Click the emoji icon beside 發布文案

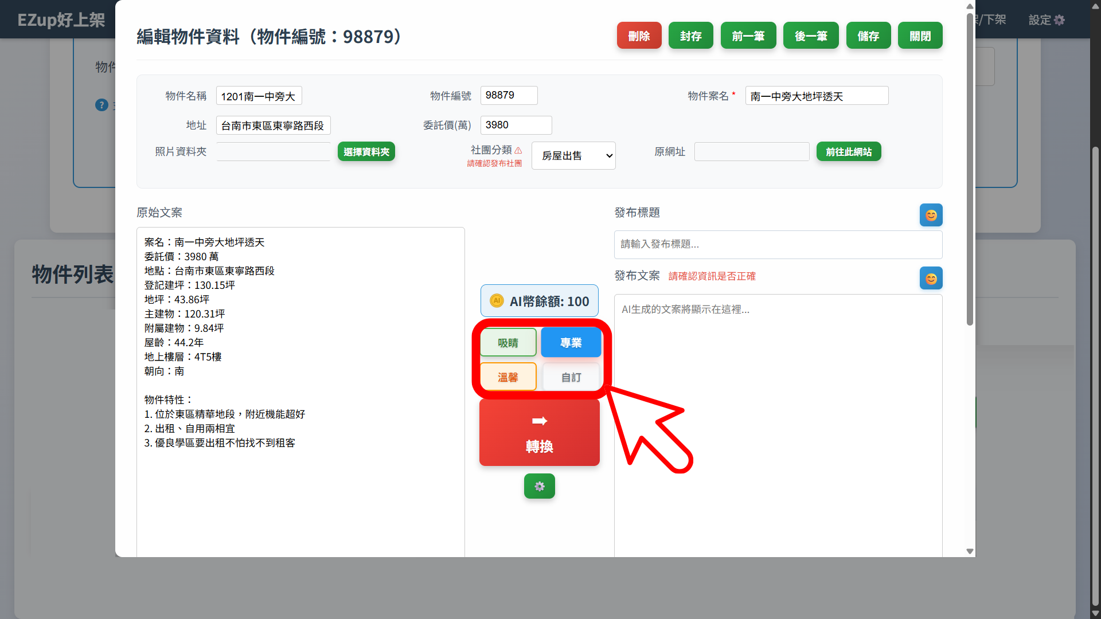tap(931, 278)
